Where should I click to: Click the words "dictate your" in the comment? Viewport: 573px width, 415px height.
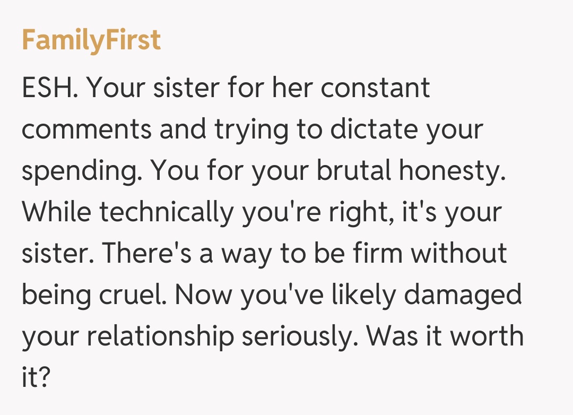point(406,129)
